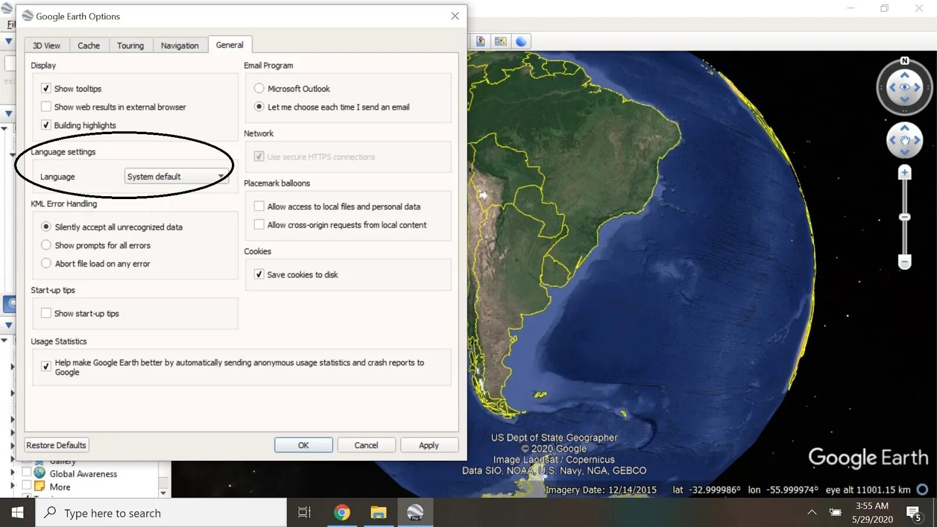This screenshot has width=937, height=527.
Task: Toggle the anonymous usage statistics checkbox
Action: (46, 367)
